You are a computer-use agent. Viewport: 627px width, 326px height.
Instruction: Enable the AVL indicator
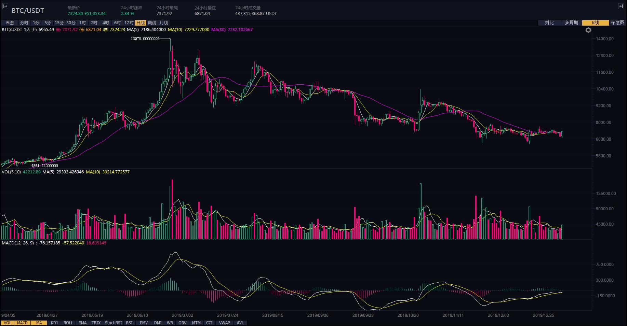240,323
